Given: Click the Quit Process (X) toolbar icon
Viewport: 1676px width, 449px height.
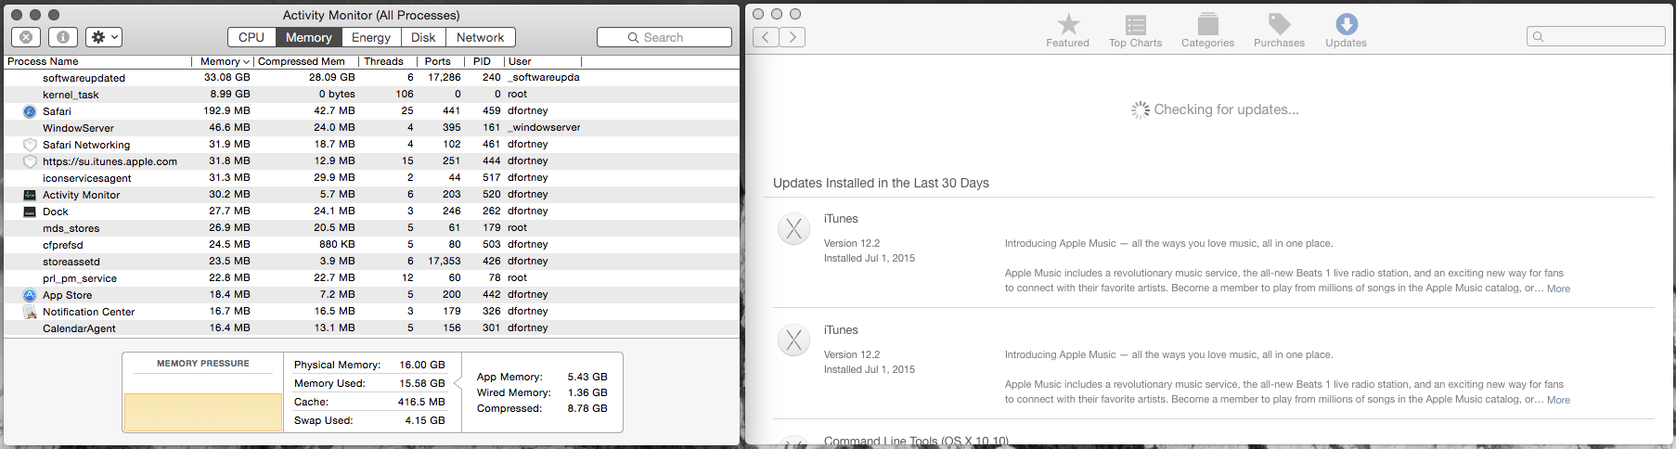Looking at the screenshot, I should 26,37.
